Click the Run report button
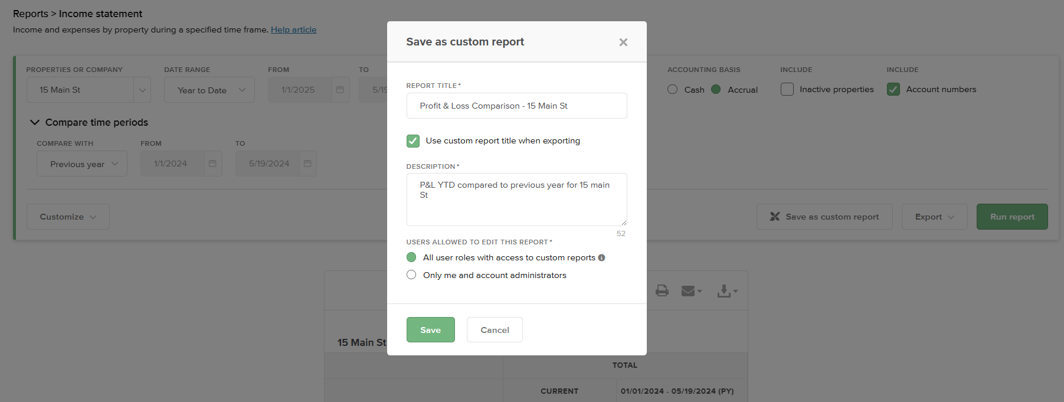 pyautogui.click(x=1012, y=217)
